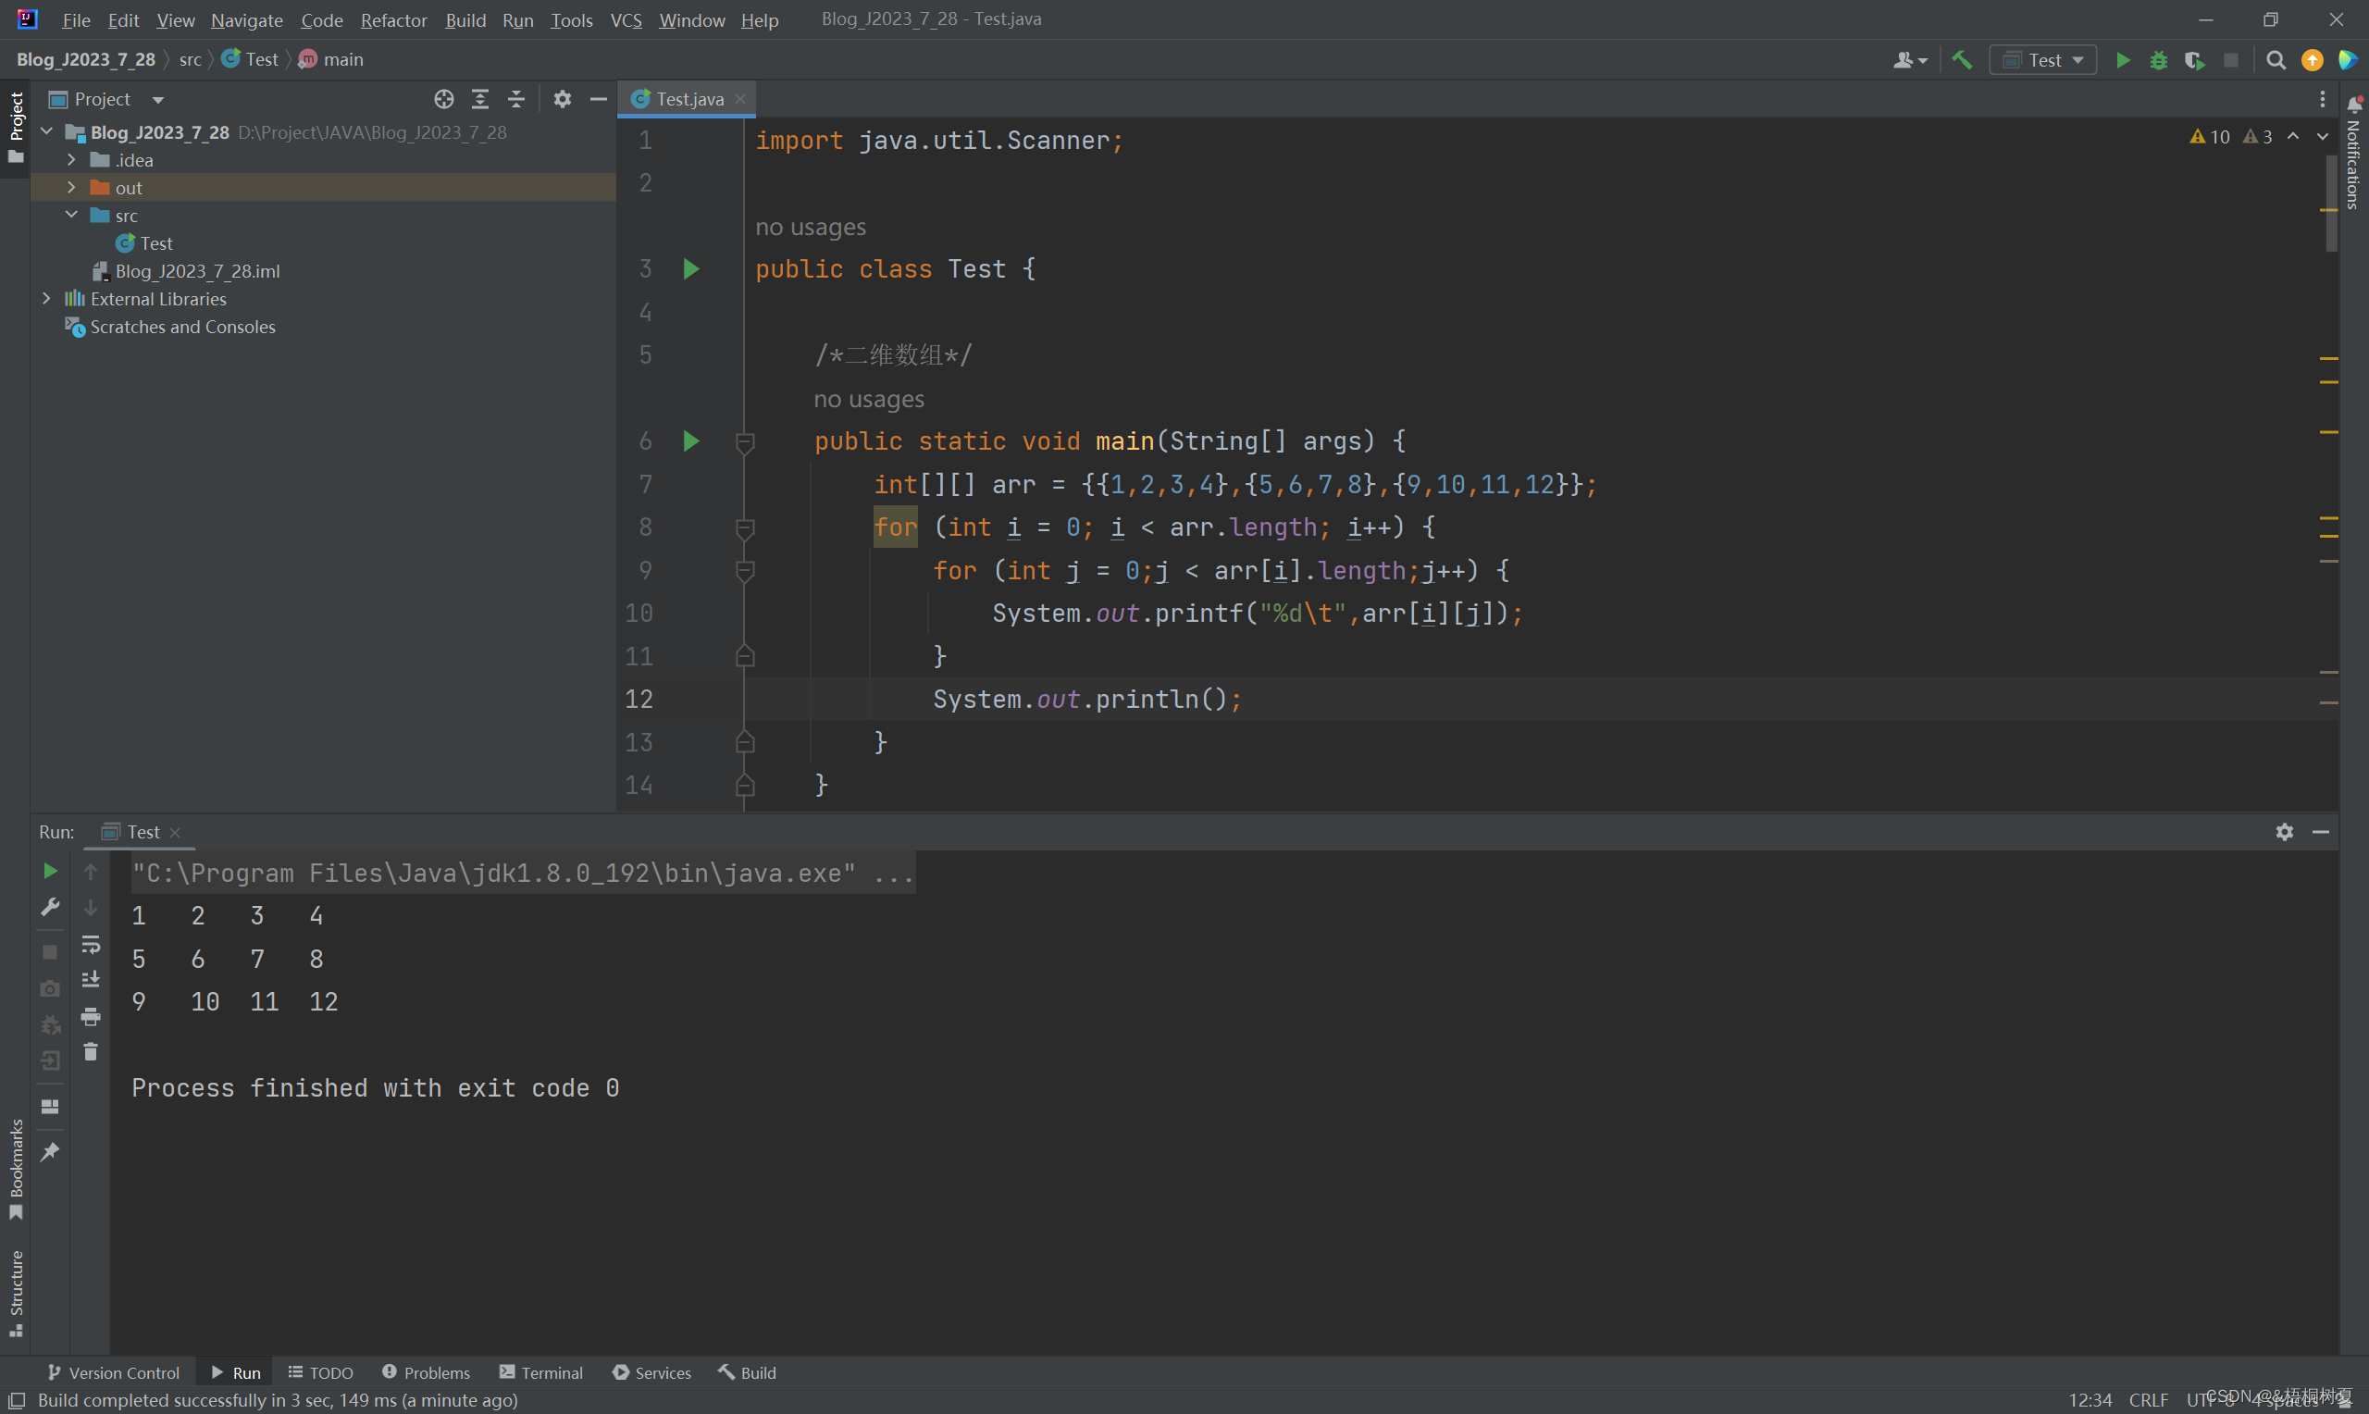Open the Navigate menu

pos(247,20)
